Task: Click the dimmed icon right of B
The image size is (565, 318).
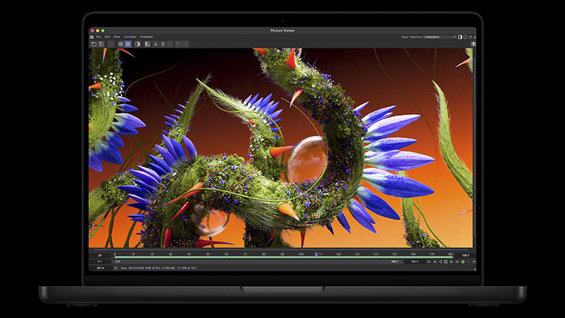Action: [x=170, y=44]
